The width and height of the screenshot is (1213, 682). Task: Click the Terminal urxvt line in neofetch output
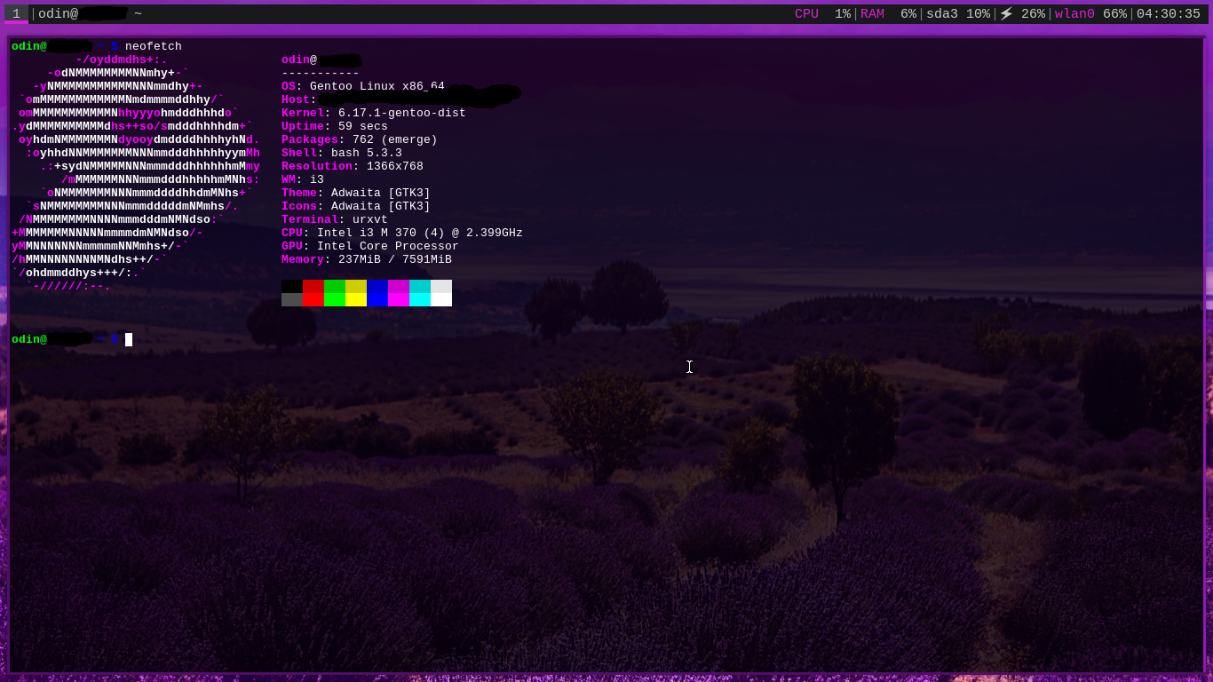tap(334, 219)
